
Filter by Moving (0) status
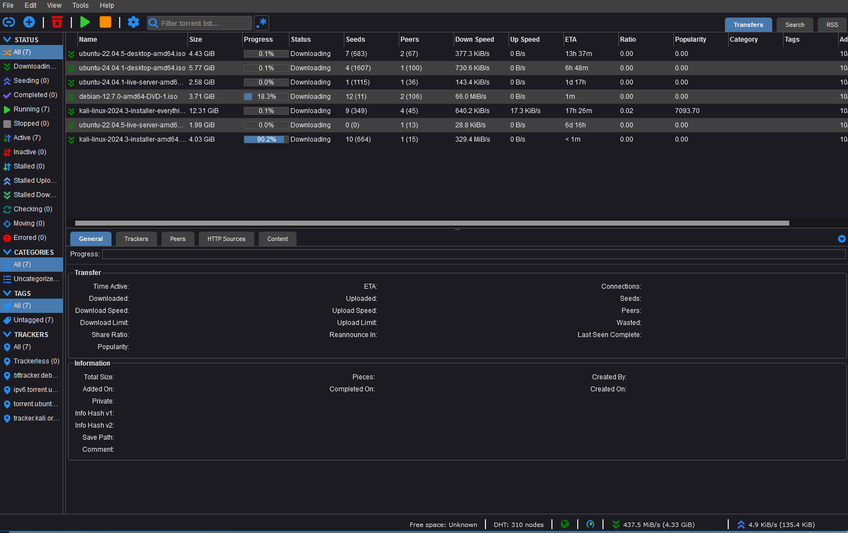[31, 223]
